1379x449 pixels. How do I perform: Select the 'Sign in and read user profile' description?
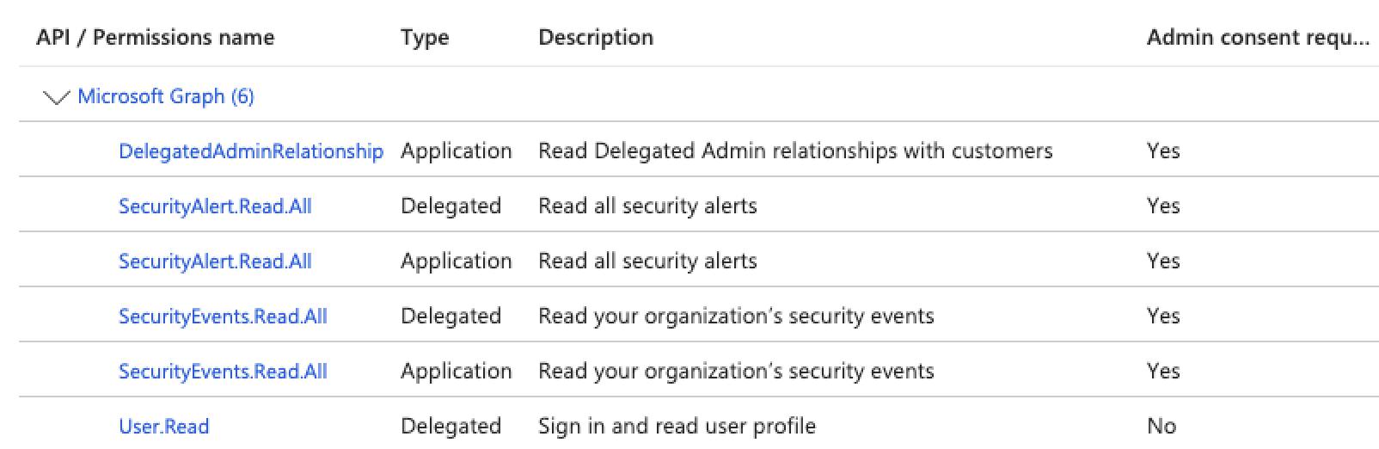coord(677,427)
